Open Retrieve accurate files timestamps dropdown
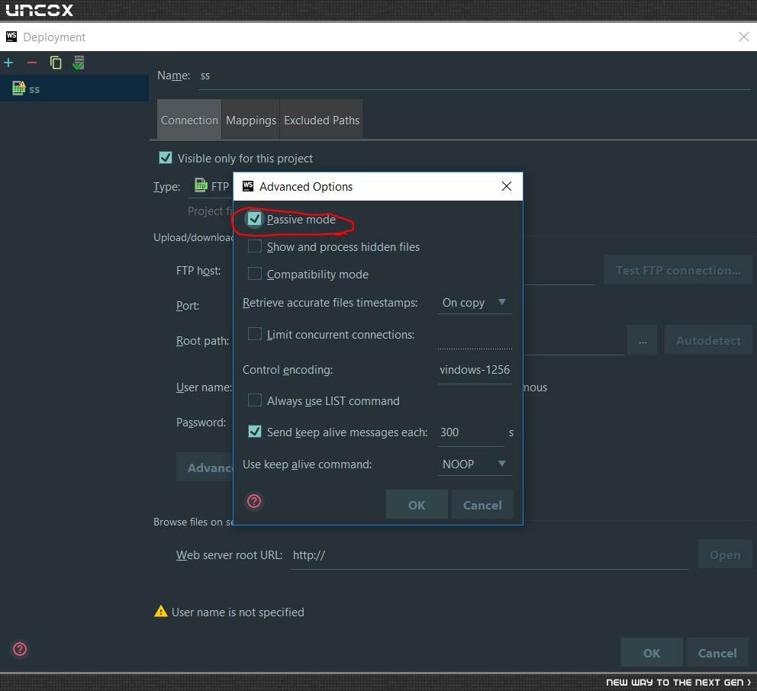 (x=475, y=303)
